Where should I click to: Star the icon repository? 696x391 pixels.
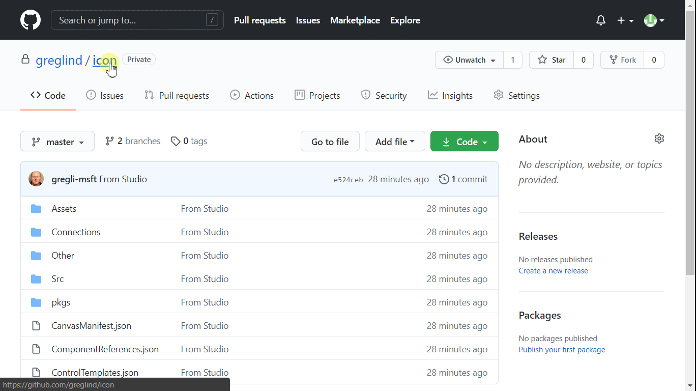click(552, 60)
